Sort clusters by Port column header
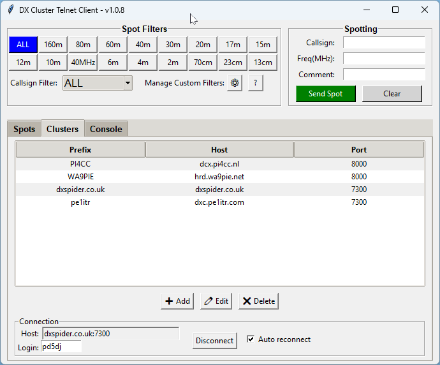The image size is (440, 365). click(x=358, y=150)
